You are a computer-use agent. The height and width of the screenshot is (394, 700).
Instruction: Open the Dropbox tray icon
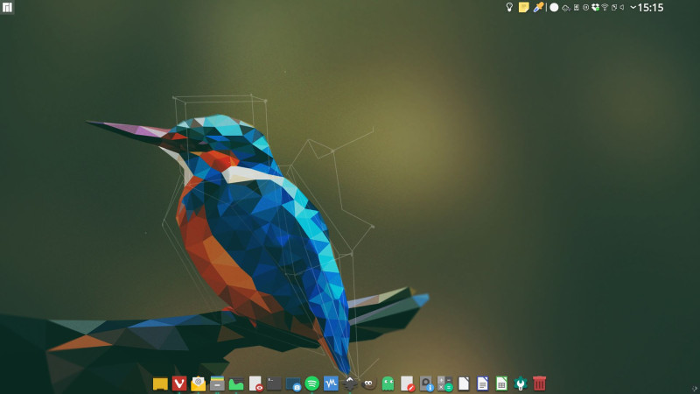click(595, 7)
